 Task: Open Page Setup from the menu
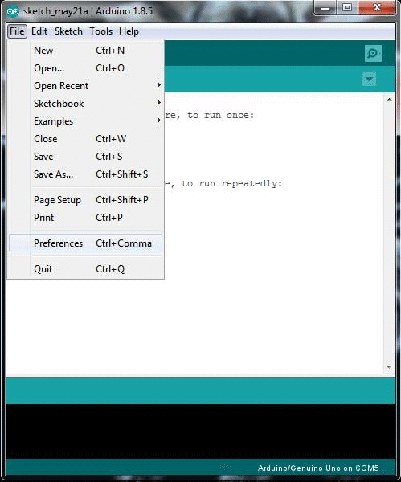pos(86,200)
